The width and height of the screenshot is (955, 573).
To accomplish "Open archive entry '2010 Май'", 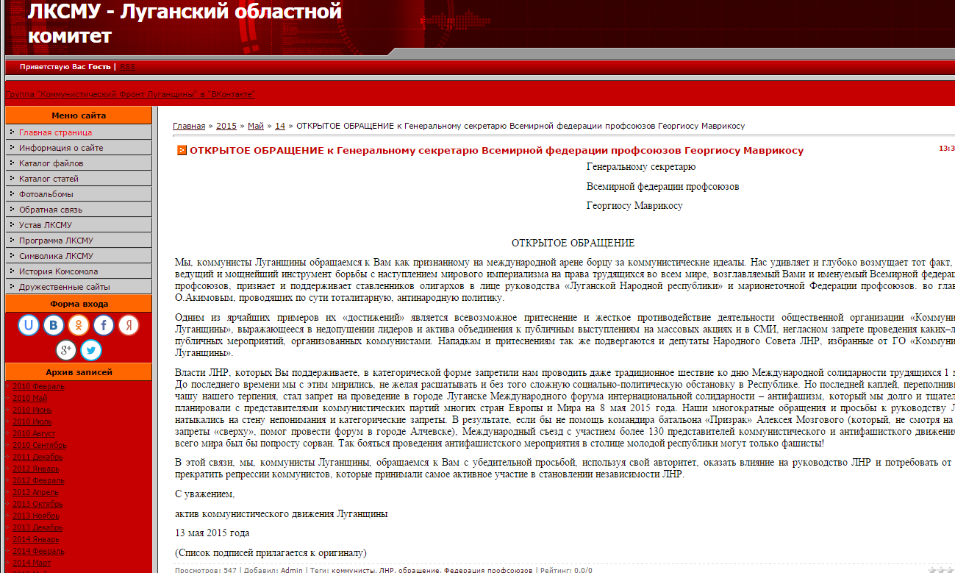I will click(x=32, y=398).
